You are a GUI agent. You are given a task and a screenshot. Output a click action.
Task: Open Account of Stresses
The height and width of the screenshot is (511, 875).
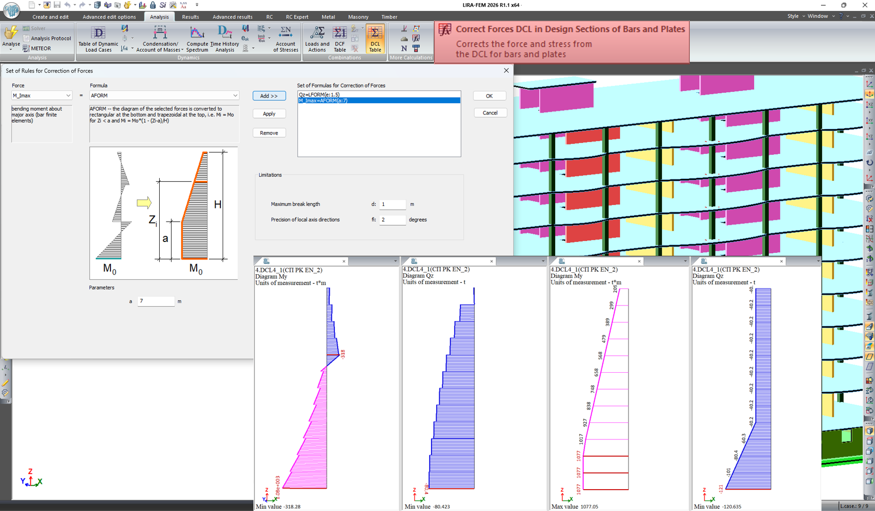286,39
